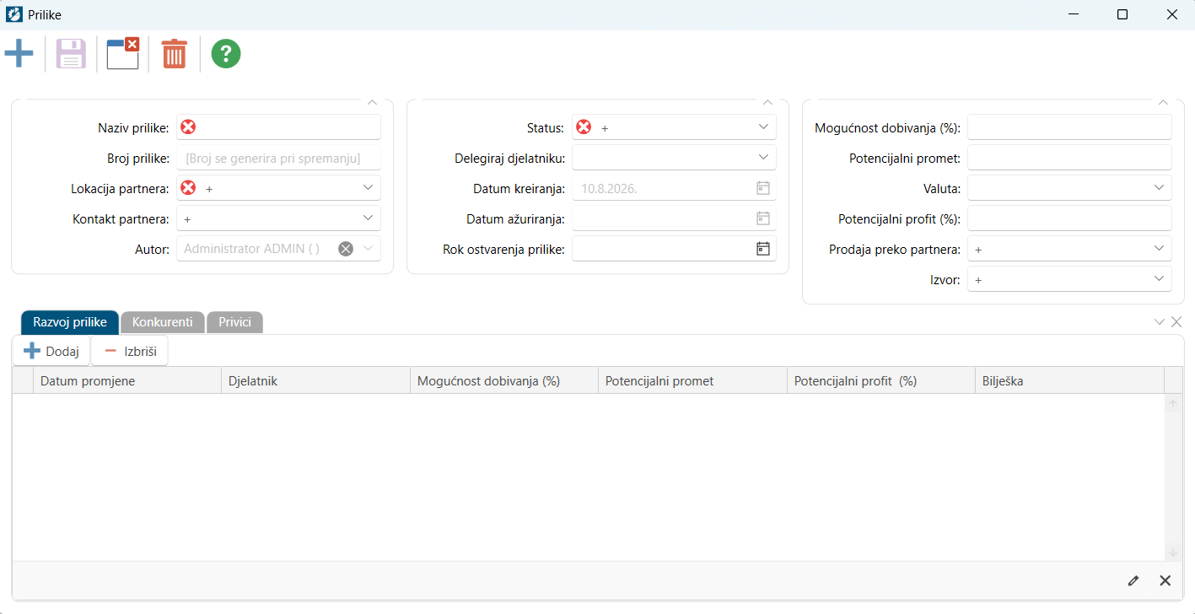Expand the Status dropdown
This screenshot has height=614, width=1195.
tap(763, 127)
